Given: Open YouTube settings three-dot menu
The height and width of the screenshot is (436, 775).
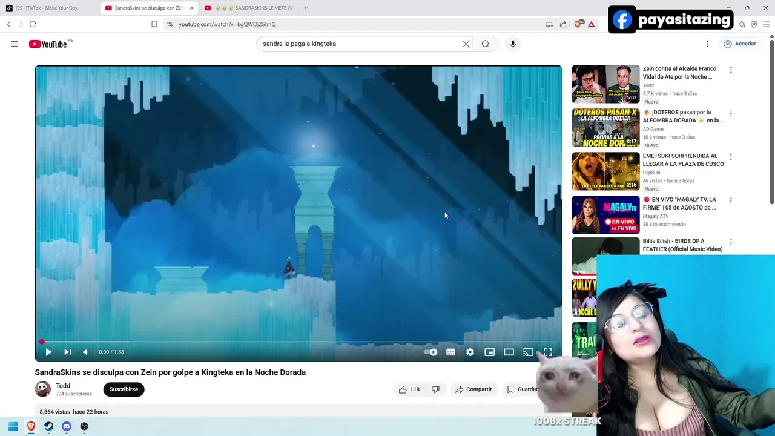Looking at the screenshot, I should [707, 44].
